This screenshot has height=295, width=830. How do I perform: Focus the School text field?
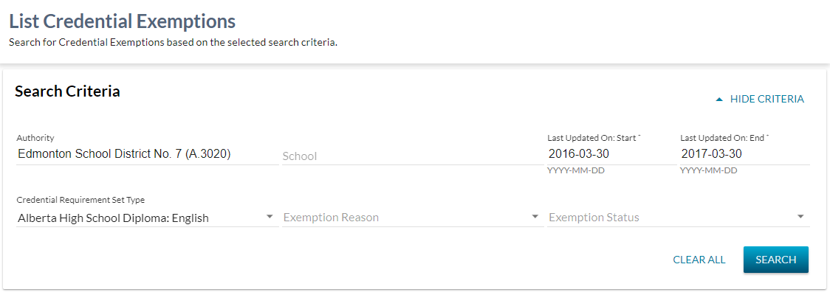(411, 156)
